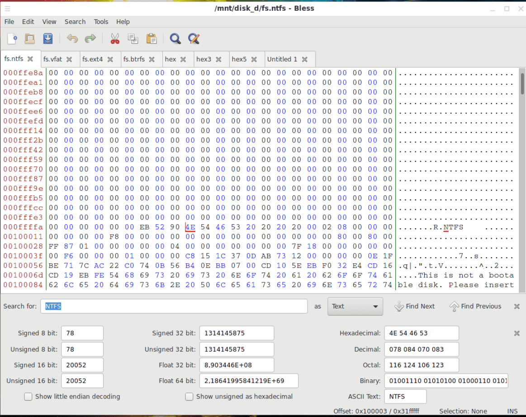Screen dimensions: 526x417
Task: Create a new file with the New toolbar icon
Action: (12, 38)
